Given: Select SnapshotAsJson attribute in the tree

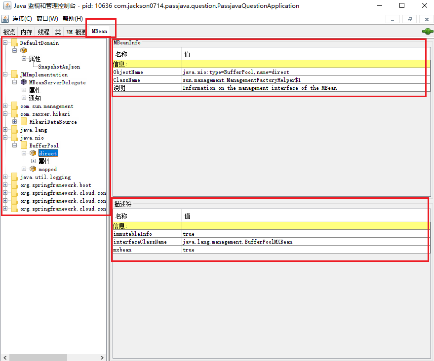Looking at the screenshot, I should point(59,67).
